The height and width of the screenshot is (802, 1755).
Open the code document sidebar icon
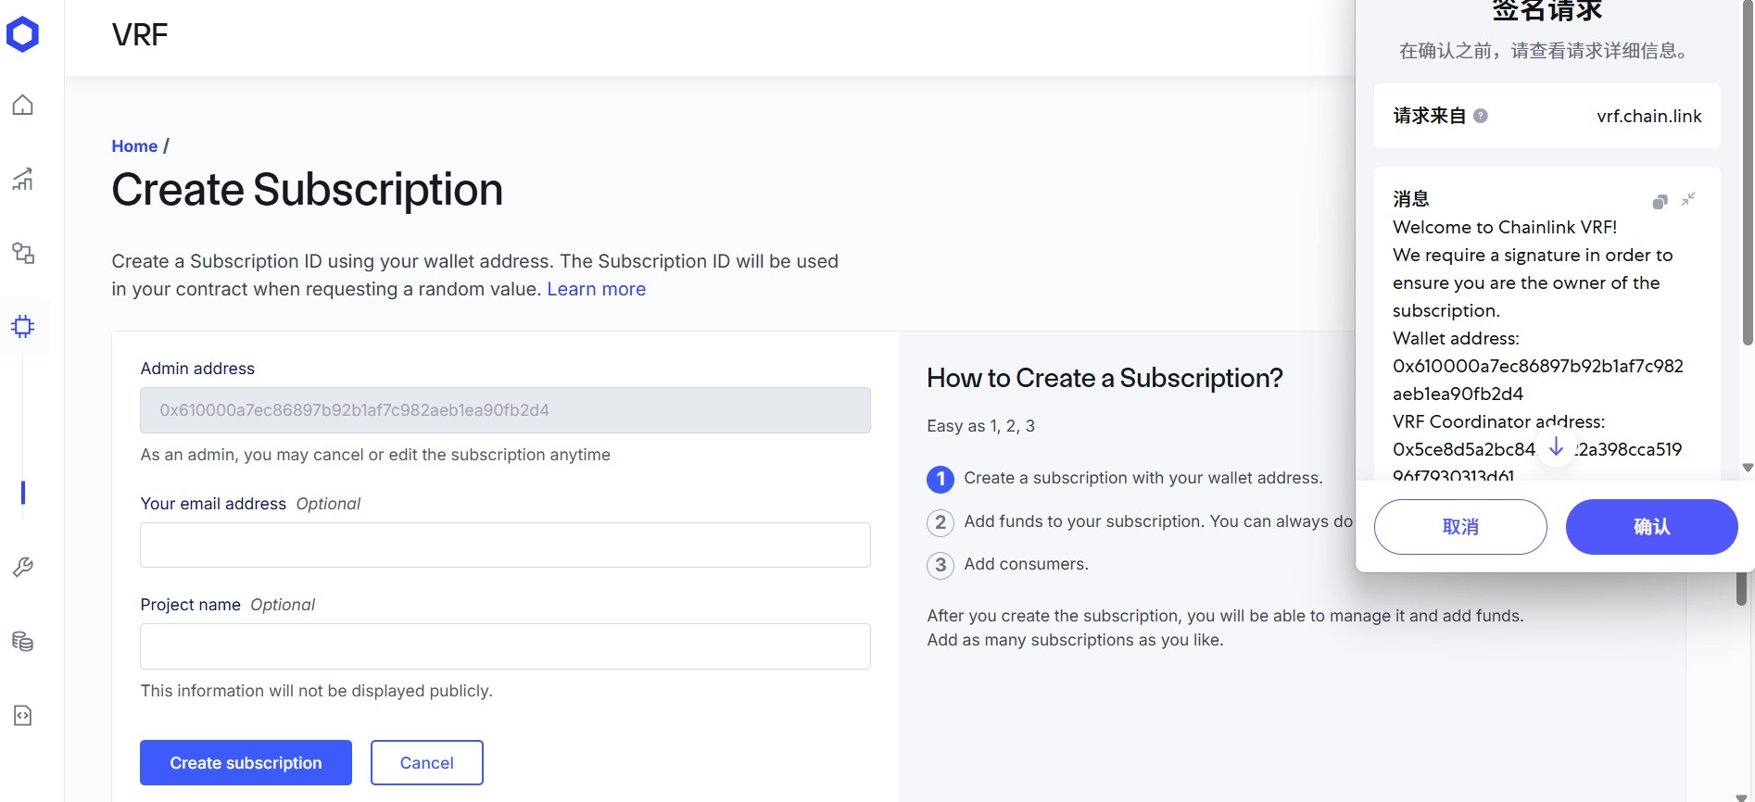(x=22, y=715)
